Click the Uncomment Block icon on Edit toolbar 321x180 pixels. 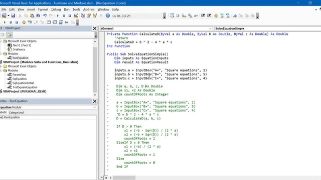pos(228,15)
